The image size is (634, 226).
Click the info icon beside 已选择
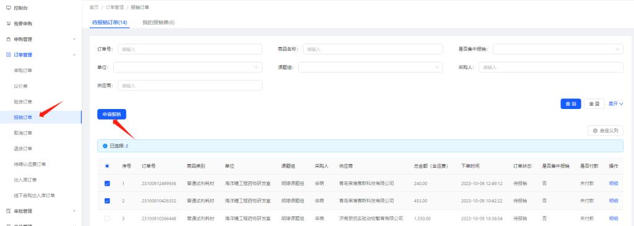pos(105,146)
